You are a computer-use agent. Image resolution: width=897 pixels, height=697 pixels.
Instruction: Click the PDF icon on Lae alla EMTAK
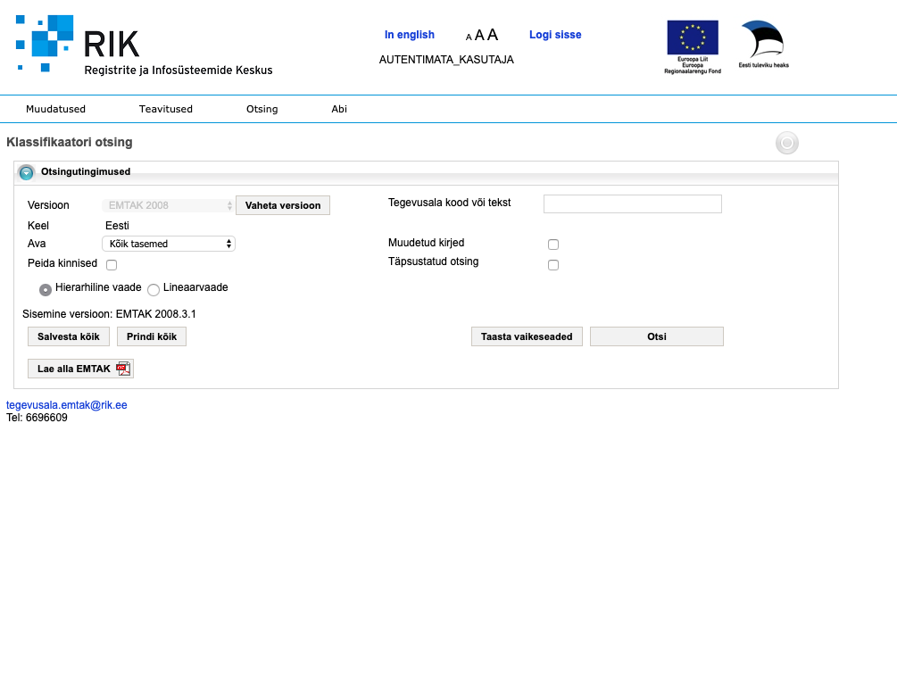click(123, 369)
